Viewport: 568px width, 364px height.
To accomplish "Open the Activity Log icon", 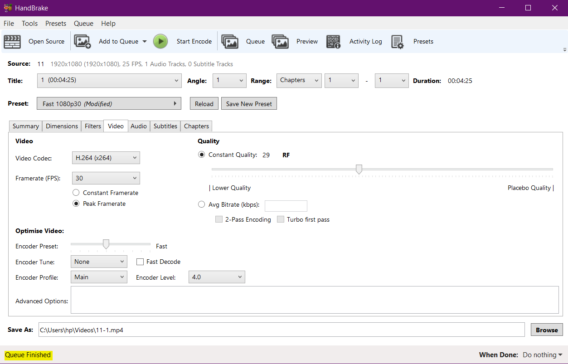I will pyautogui.click(x=333, y=41).
